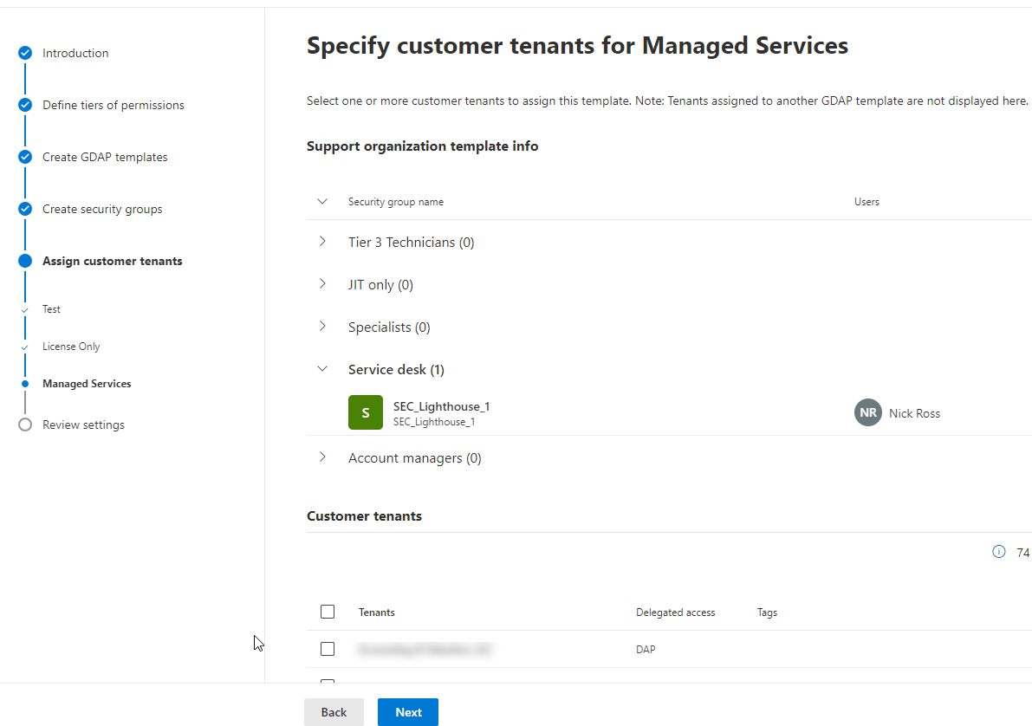Screen dimensions: 1032x726
Task: Click the Create GDAP templates checkmark icon
Action: (x=25, y=157)
